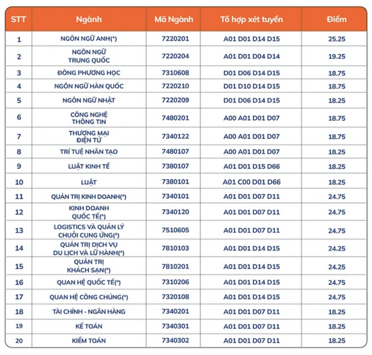The image size is (372, 355).
Task: Select the QUAN HỆ CÔNG CHÚNG(*) cell
Action: click(x=89, y=297)
